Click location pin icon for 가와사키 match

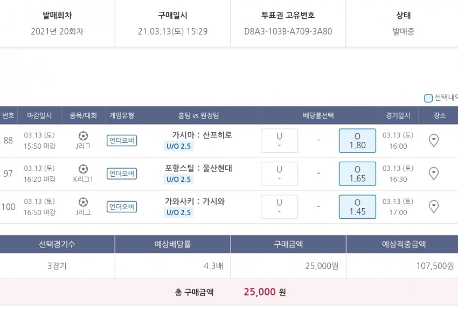pos(433,206)
